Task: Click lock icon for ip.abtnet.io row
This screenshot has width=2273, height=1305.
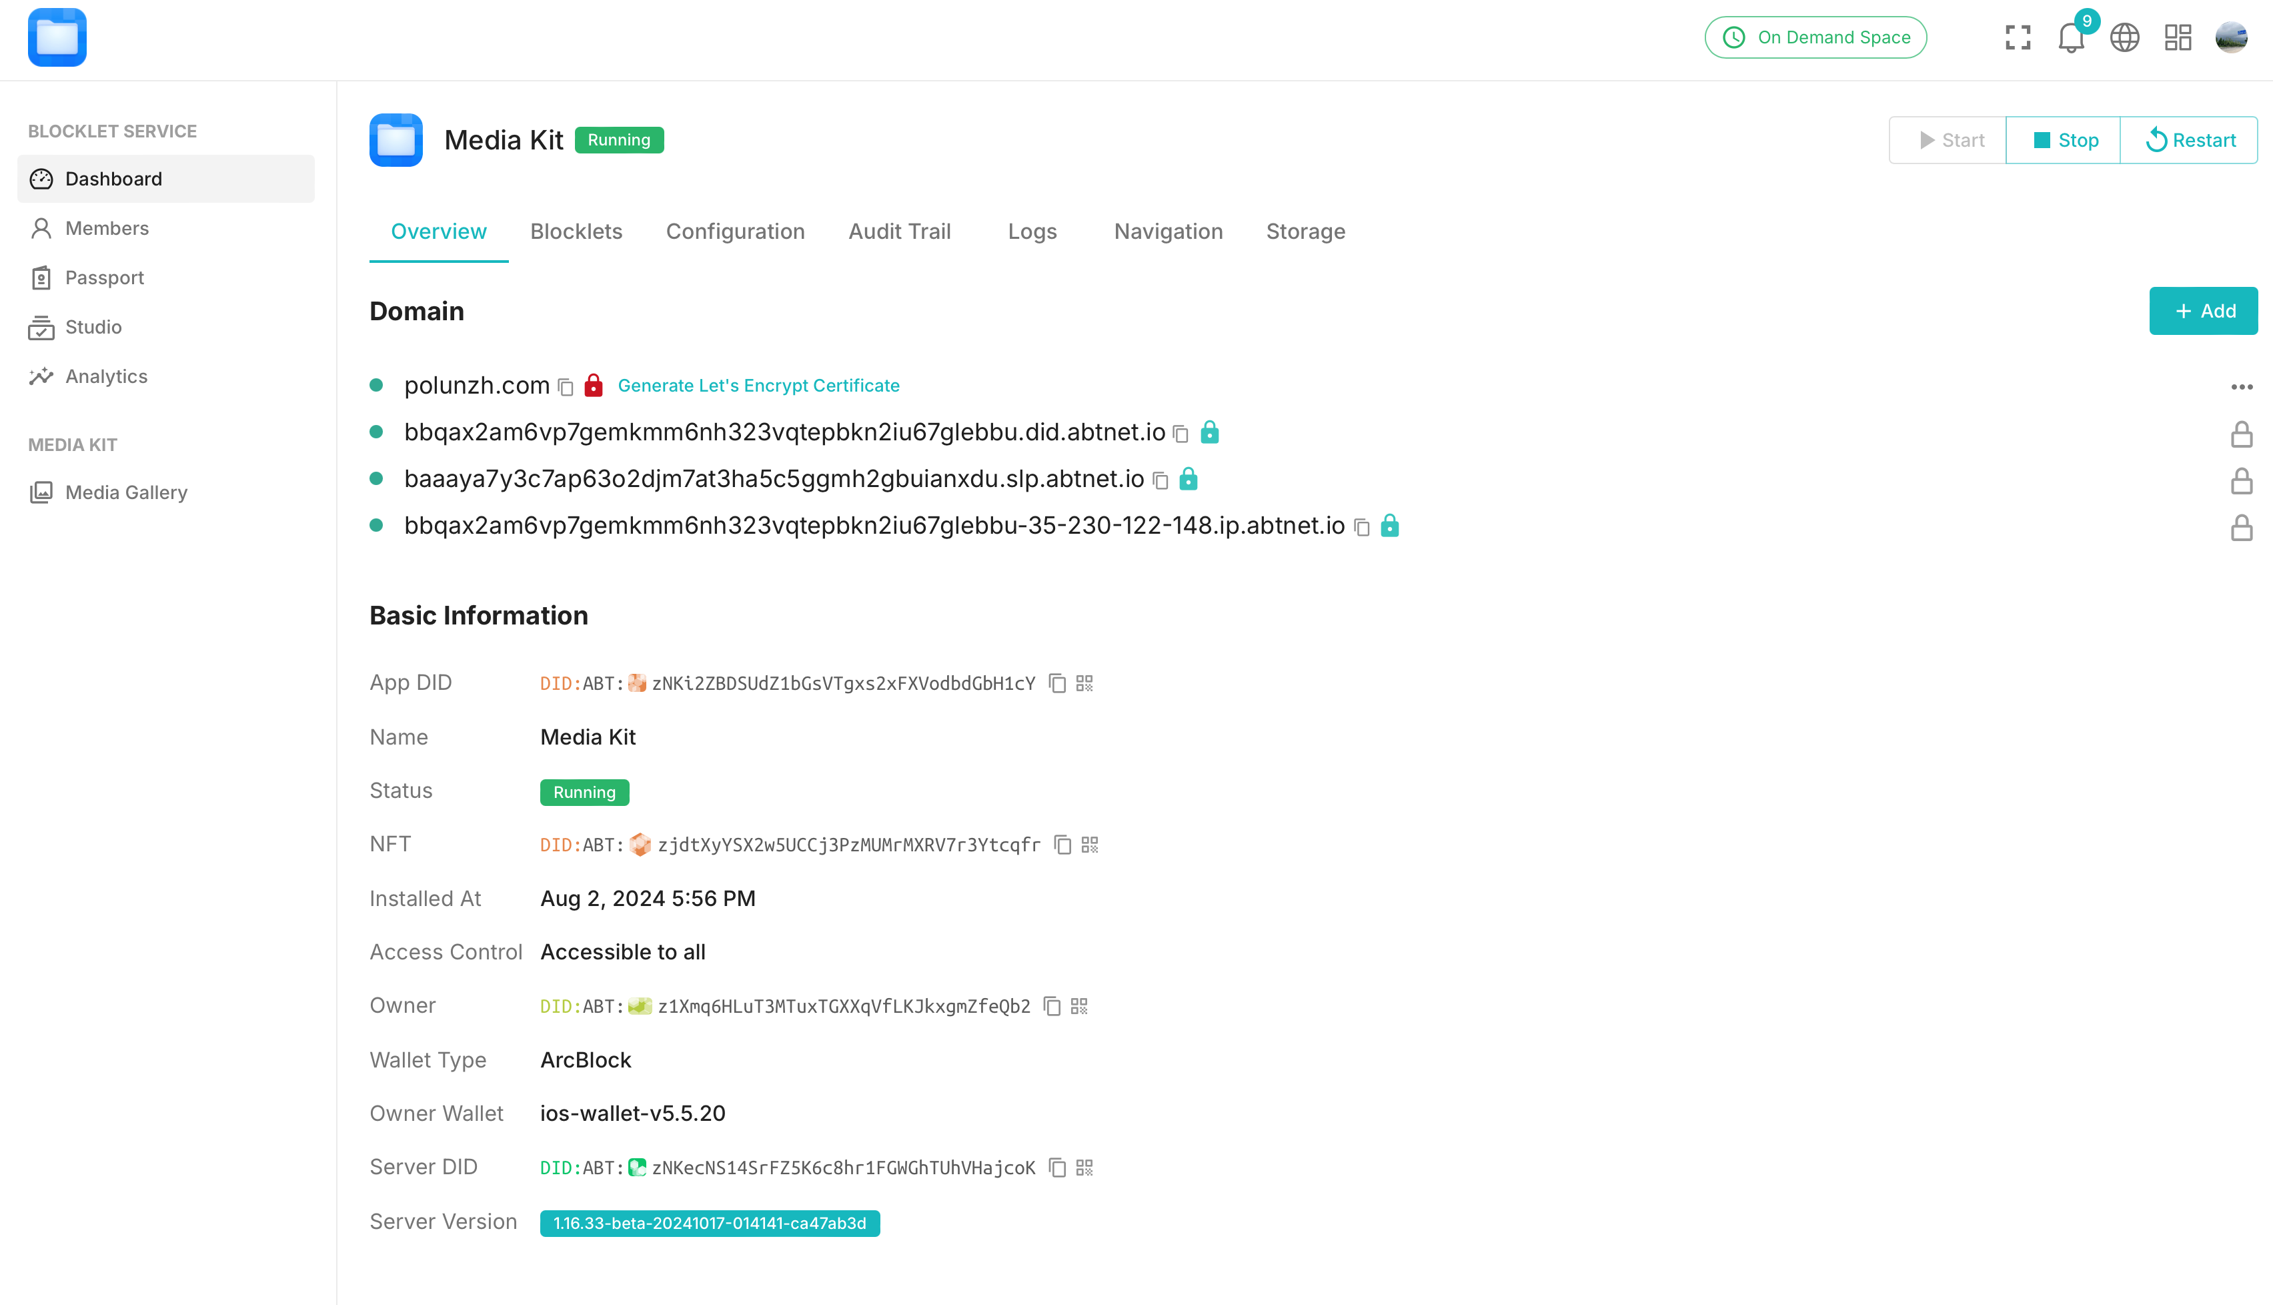Action: pyautogui.click(x=2241, y=528)
